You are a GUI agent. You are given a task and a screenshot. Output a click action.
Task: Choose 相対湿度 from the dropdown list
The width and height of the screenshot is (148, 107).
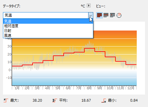[48, 26]
